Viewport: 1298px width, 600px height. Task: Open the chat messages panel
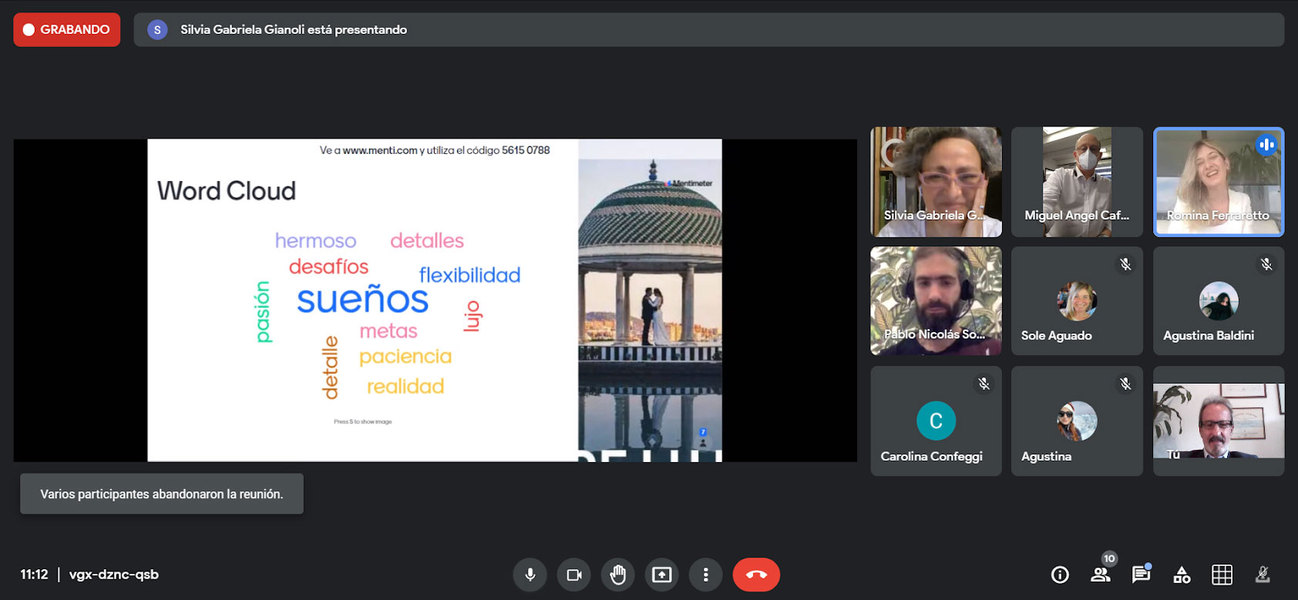1141,575
